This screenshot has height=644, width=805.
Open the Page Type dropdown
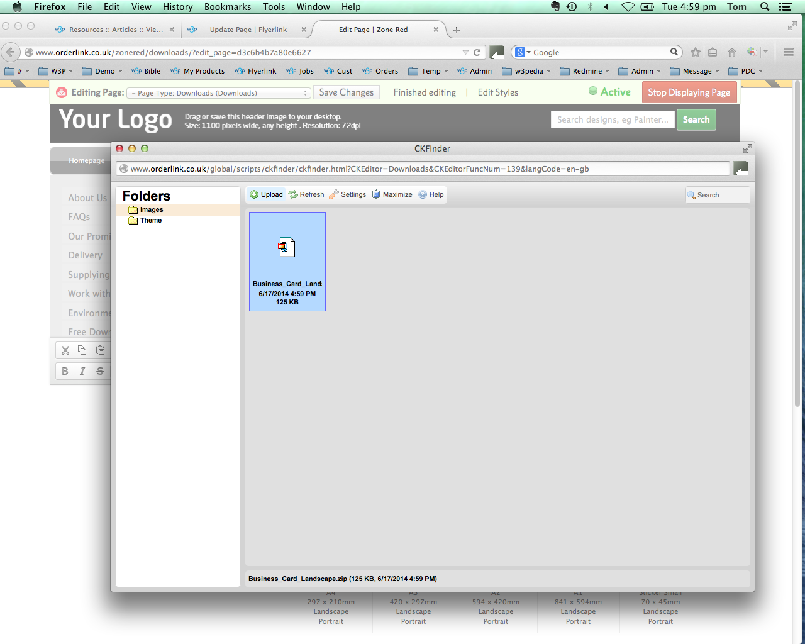coord(219,93)
